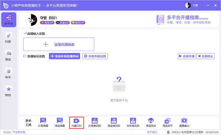Click the 抖音VIP badge
The width and height of the screenshot is (221, 135).
click(63, 23)
